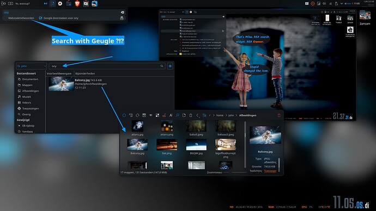Click the blue eye image thumbnail in Dolphin
This screenshot has width=376, height=211.
pos(226,165)
